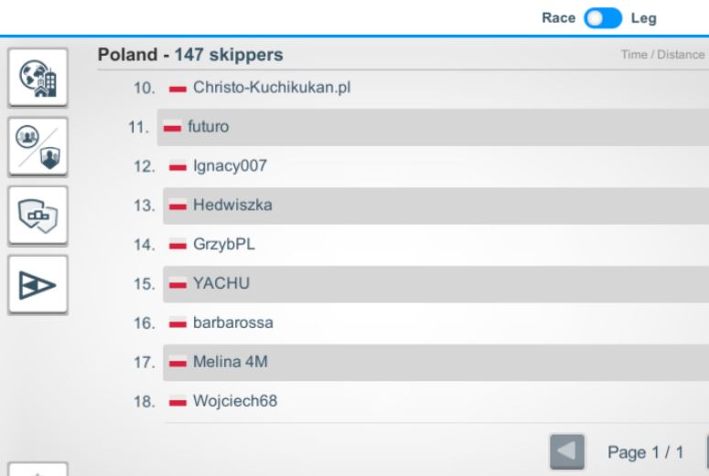The width and height of the screenshot is (709, 476).
Task: Open Hedwiszka skipper row
Action: [435, 206]
